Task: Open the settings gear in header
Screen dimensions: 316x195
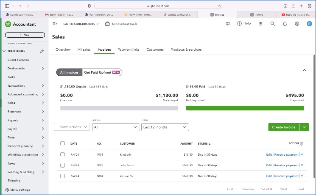Action: 297,24
